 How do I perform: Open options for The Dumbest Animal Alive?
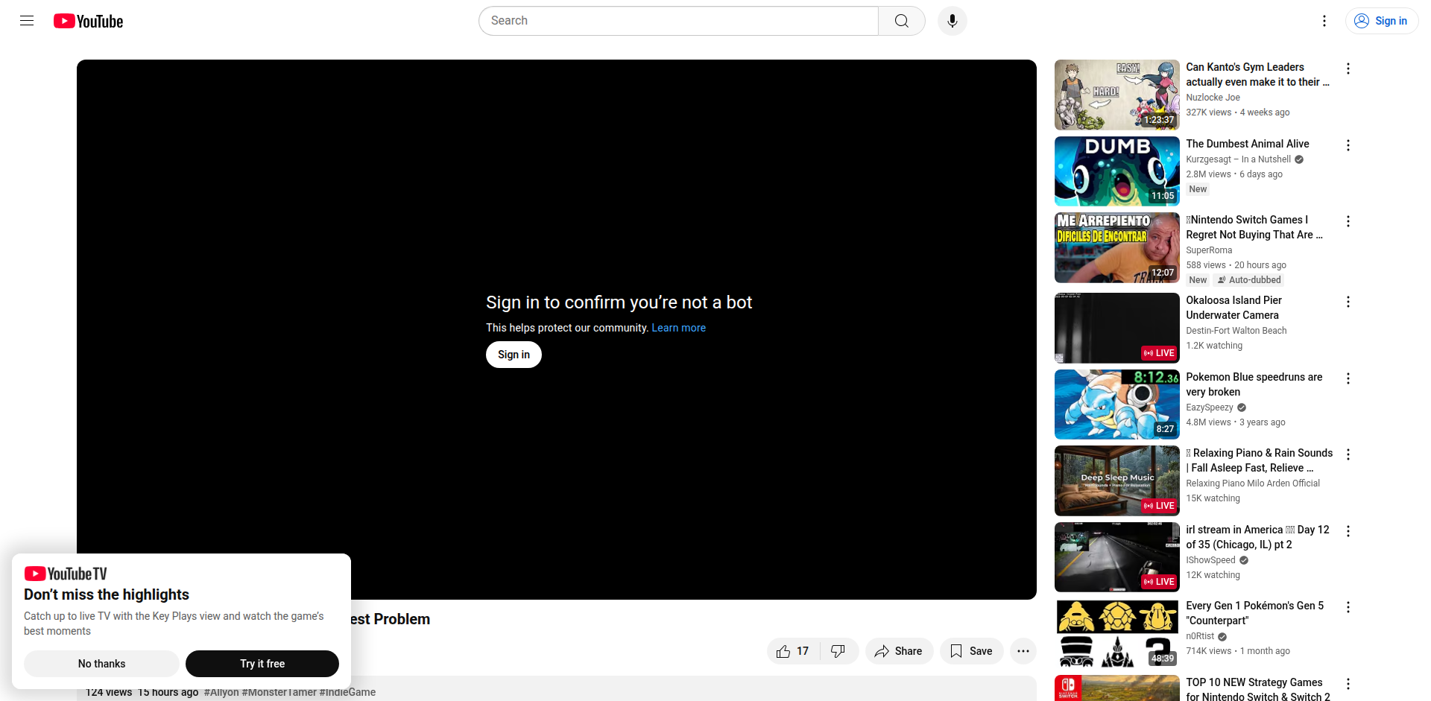[x=1348, y=145]
